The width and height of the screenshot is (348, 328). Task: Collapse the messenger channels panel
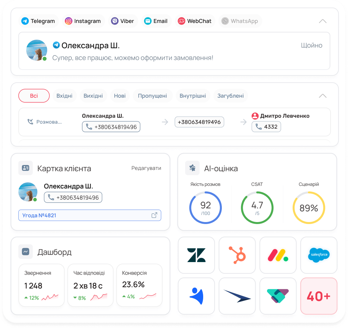point(323,21)
